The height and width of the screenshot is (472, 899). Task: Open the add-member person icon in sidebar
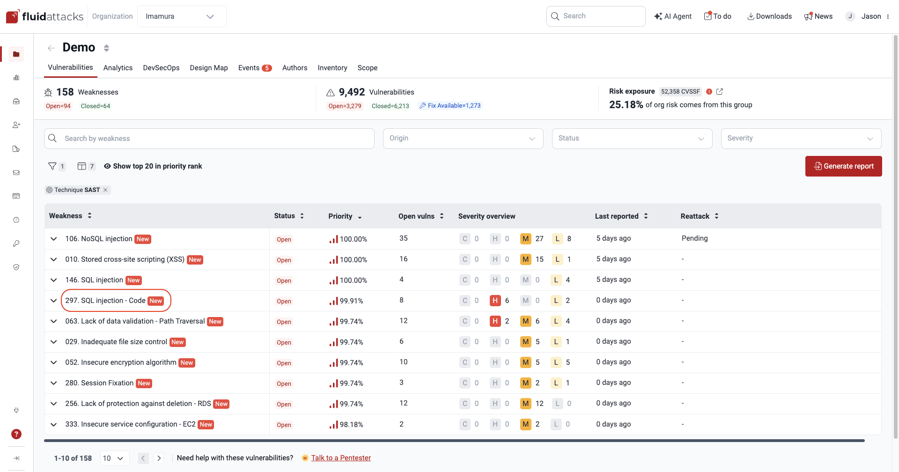[x=16, y=125]
